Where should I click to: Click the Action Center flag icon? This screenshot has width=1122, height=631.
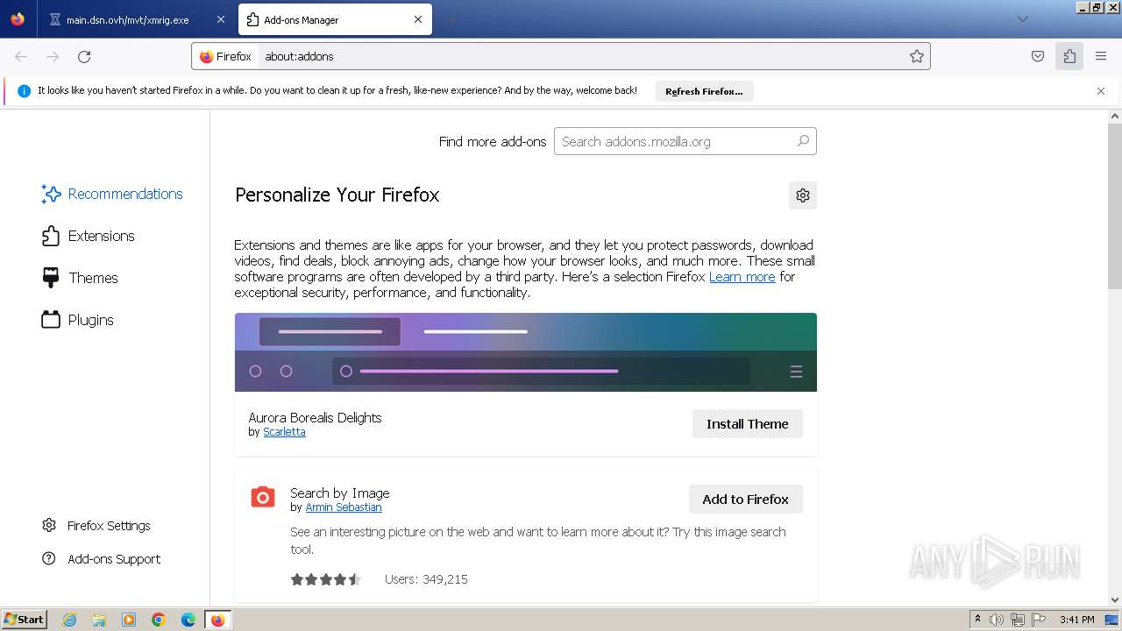pos(1039,620)
